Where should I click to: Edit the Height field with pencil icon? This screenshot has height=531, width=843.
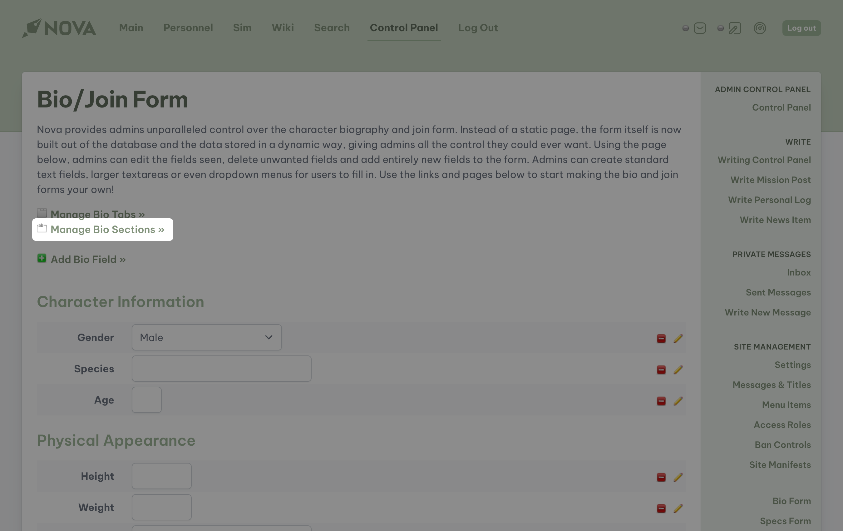(678, 477)
